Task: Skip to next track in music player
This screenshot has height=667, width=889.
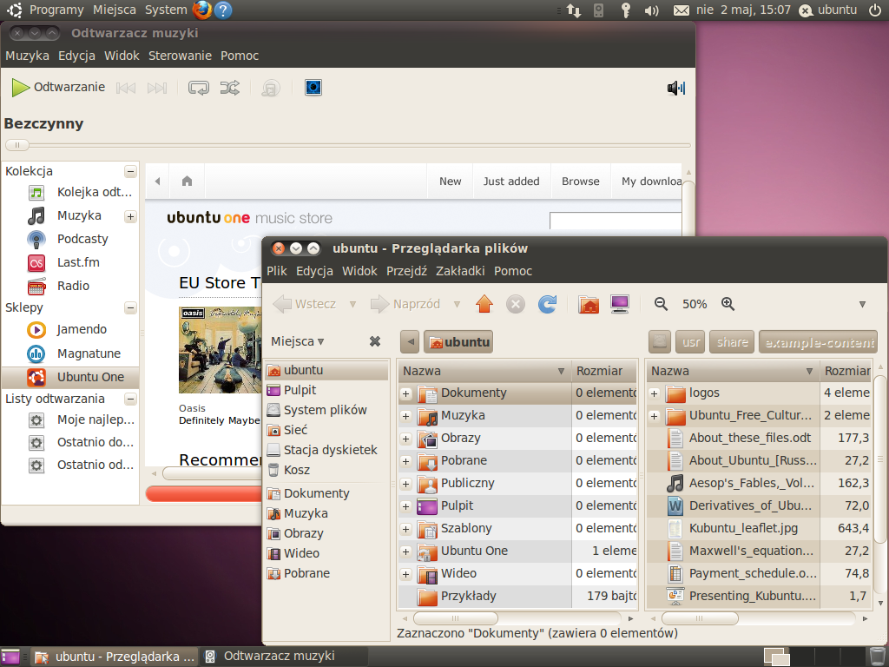Action: click(x=157, y=88)
